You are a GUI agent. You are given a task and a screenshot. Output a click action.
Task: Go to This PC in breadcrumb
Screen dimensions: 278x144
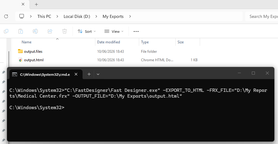click(x=44, y=16)
